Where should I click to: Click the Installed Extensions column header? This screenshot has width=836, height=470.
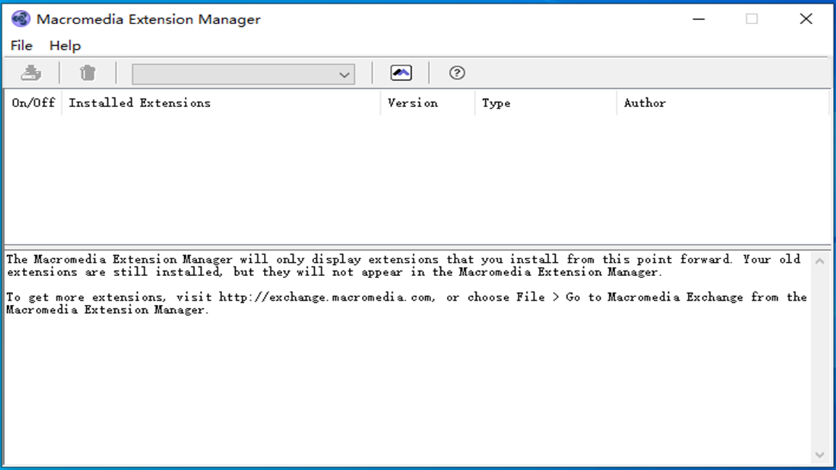139,102
